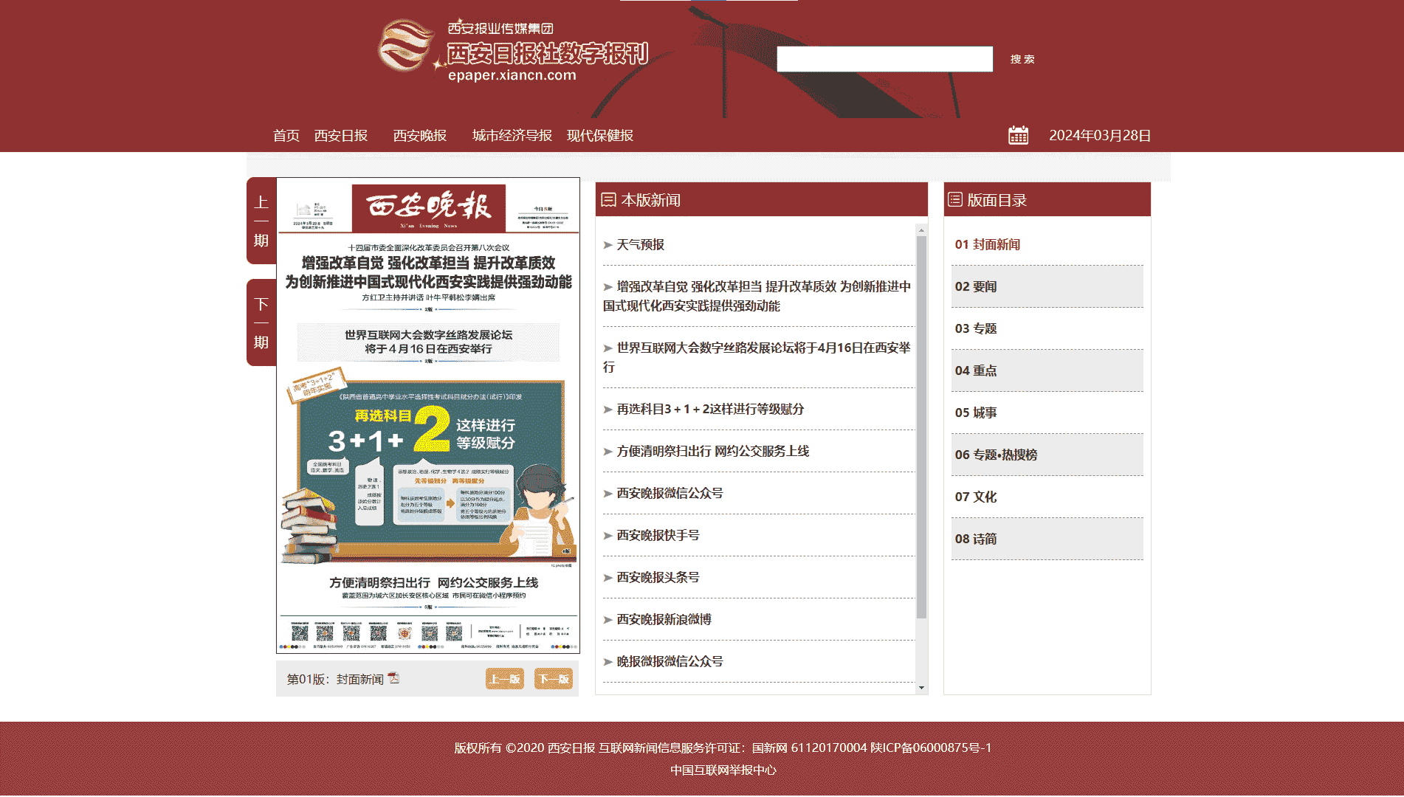Click the 陕ICP备06000875号-1 footer text
1404x797 pixels.
931,748
